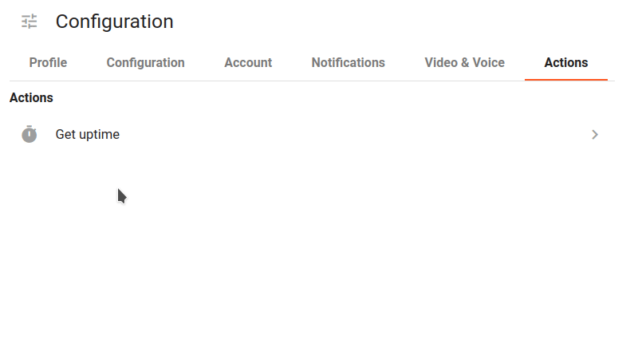Switch to the Configuration tab

pos(145,62)
